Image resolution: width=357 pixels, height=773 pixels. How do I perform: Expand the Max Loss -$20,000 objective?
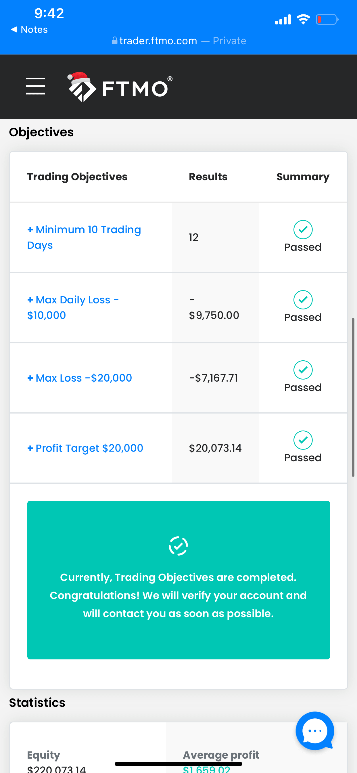pos(80,378)
